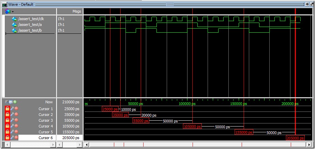Viewport: 315px width, 149px height.
Task: Click Cursor 1 value 25000 ps in value column
Action: 72,109
